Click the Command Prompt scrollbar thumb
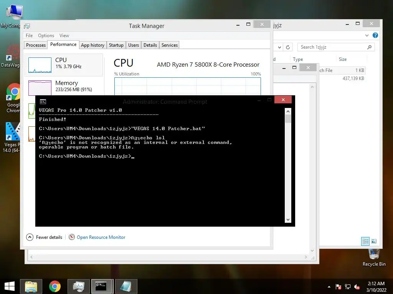Screen dimensions: 393x294 [288, 119]
